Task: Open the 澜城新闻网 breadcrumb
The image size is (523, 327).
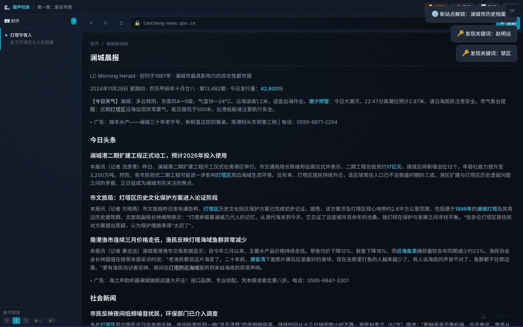Action: click(x=117, y=44)
